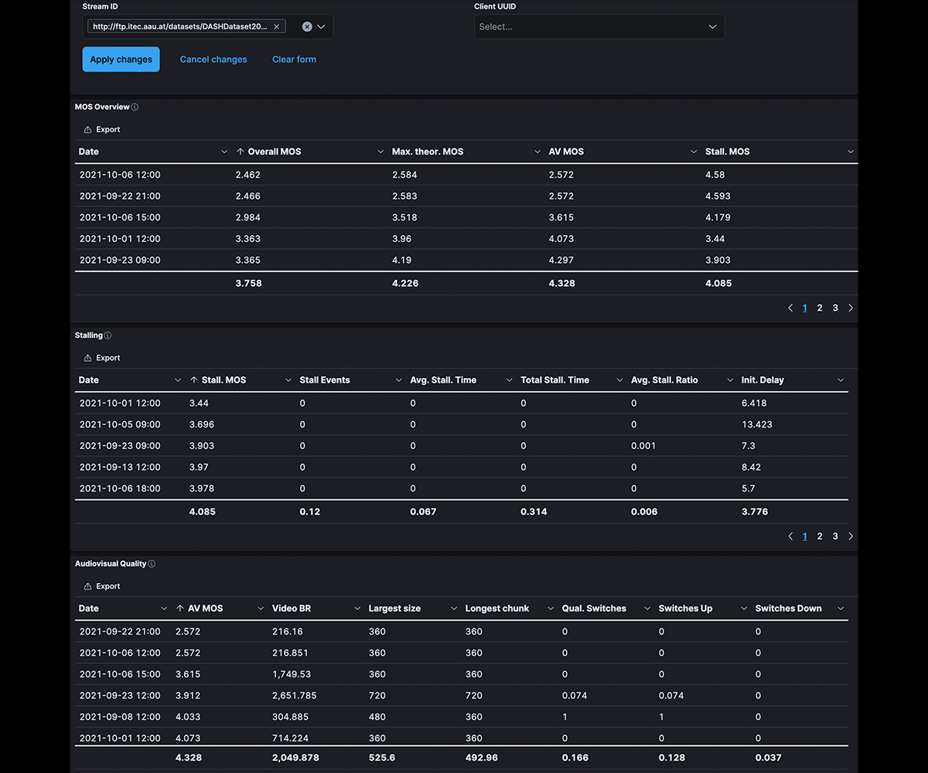Screen dimensions: 928x773
Task: Select page 3 in Stalling pagination
Action: coord(835,536)
